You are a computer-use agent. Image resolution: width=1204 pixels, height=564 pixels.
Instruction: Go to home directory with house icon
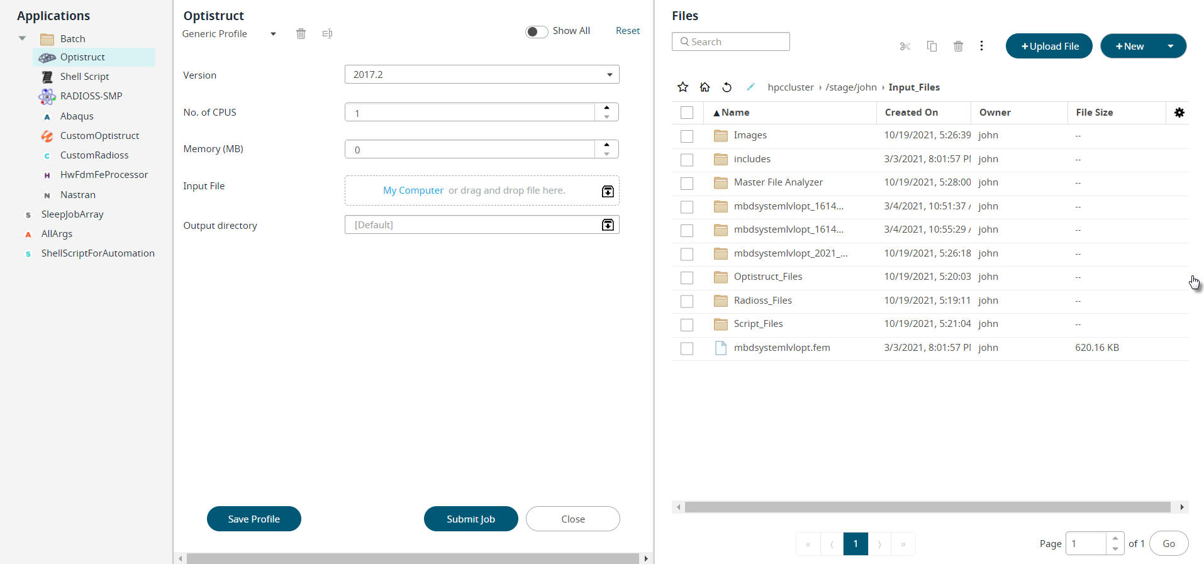click(705, 87)
